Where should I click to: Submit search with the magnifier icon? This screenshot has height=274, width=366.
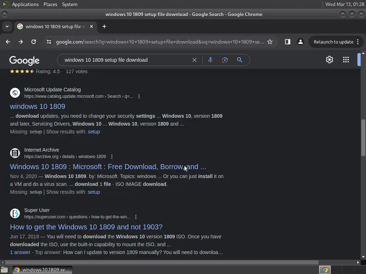[239, 60]
